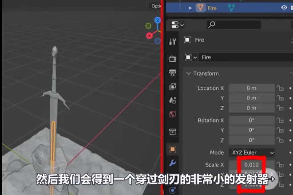The width and height of the screenshot is (293, 195).
Task: Toggle lock for Scale X
Action: pyautogui.click(x=280, y=165)
